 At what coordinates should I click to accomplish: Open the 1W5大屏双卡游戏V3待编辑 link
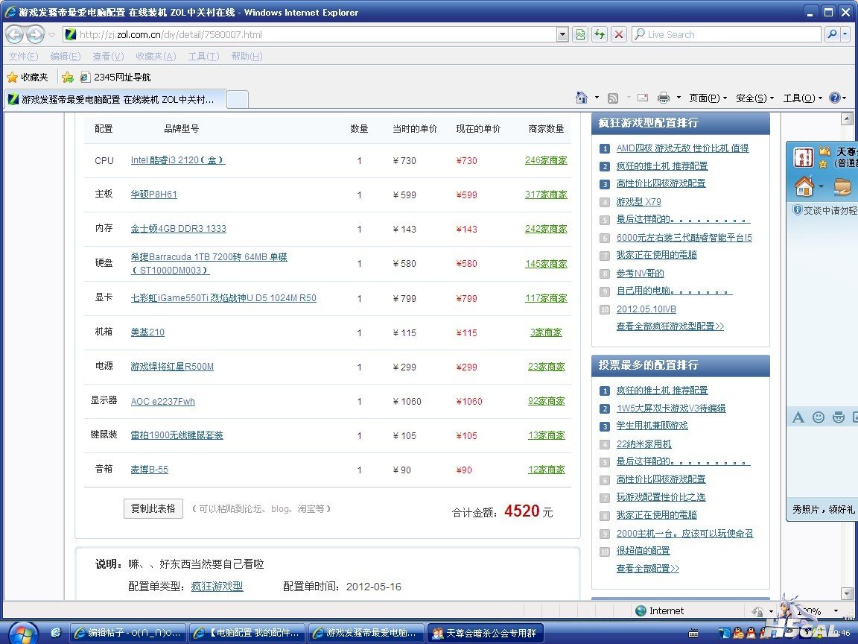pyautogui.click(x=671, y=408)
